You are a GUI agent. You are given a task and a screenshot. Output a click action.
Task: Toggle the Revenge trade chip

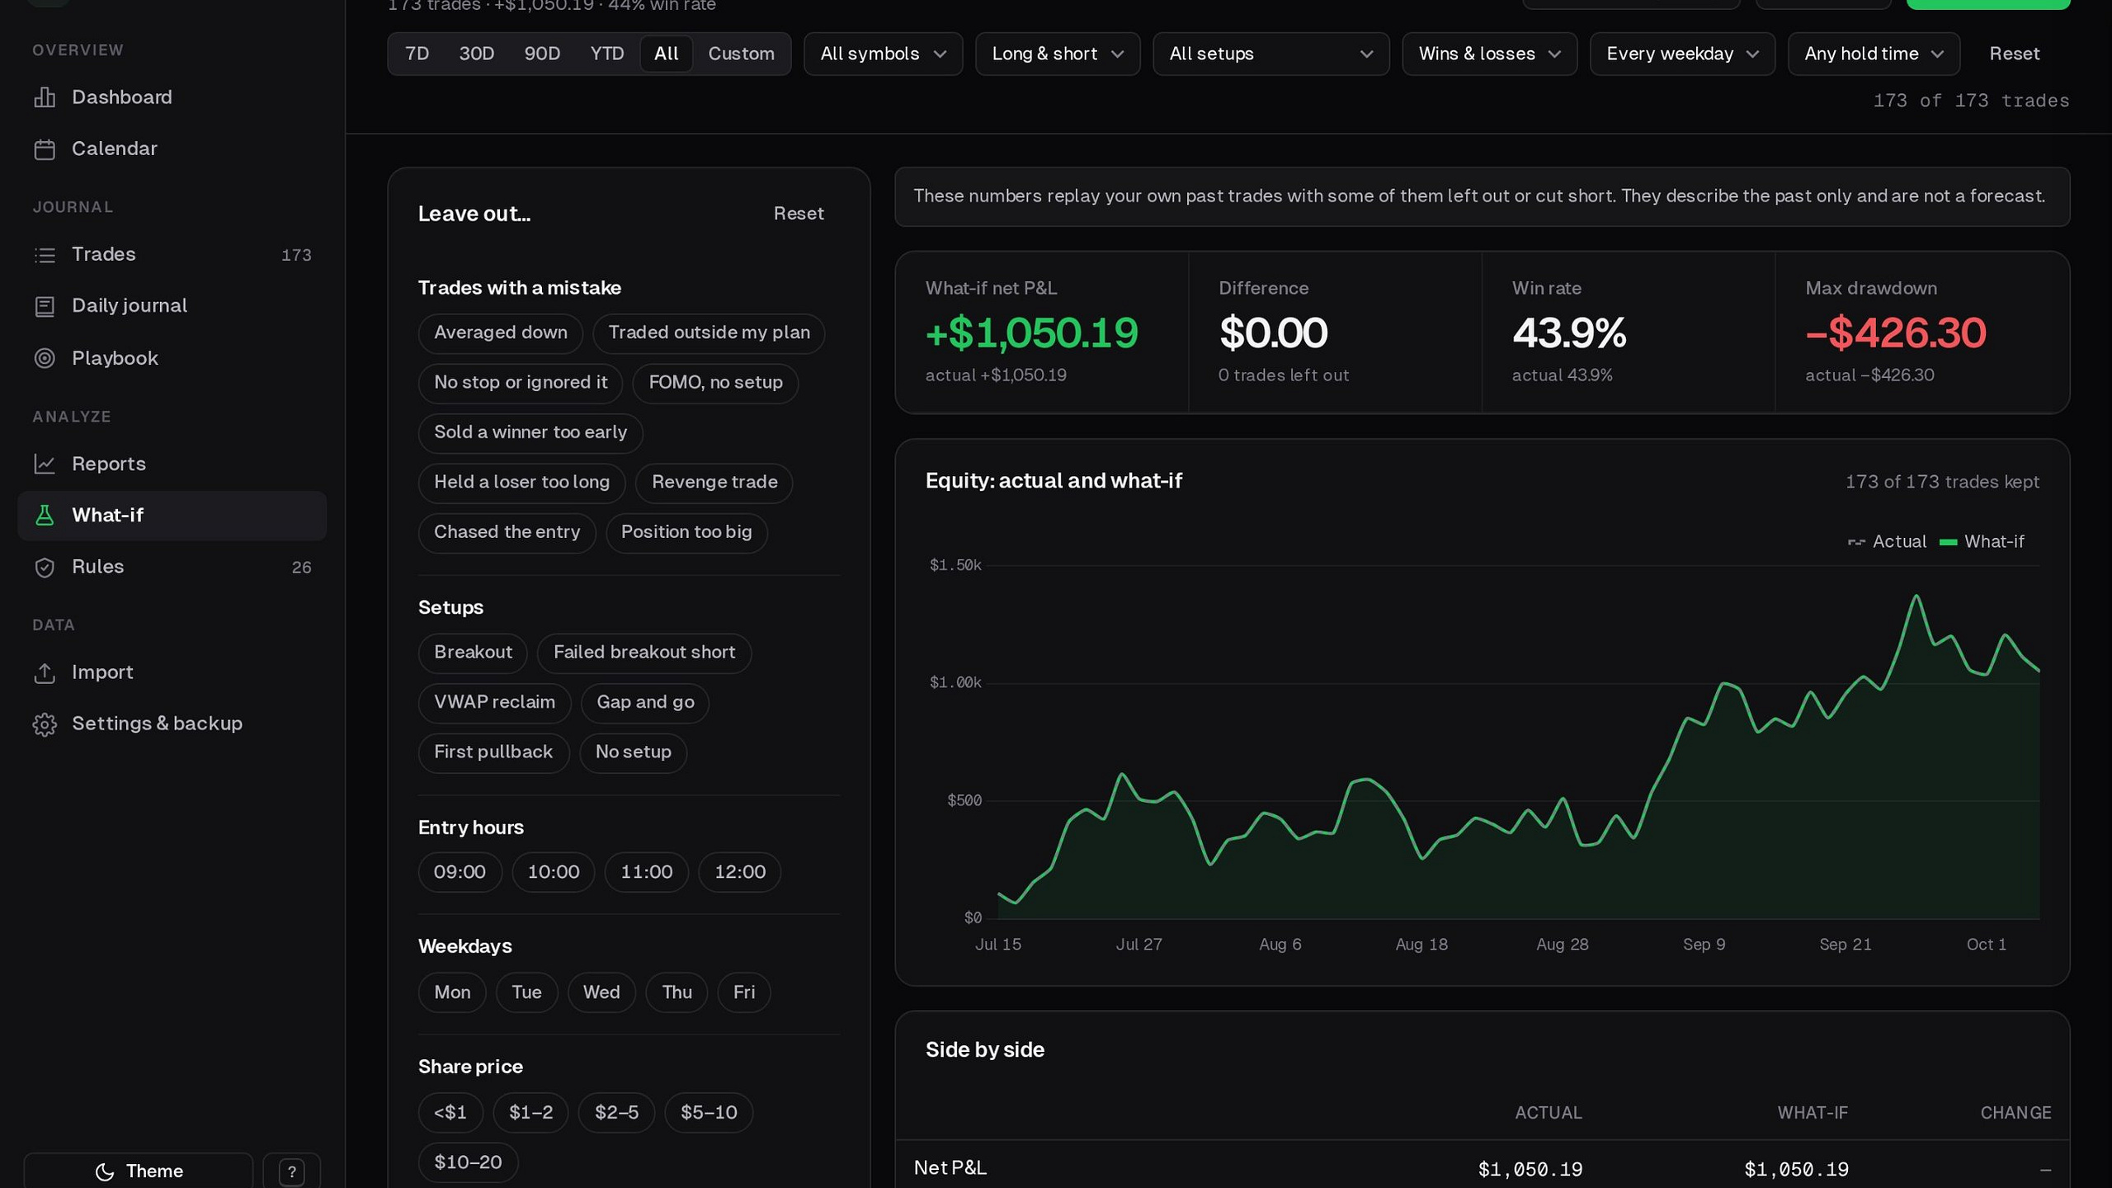[714, 483]
